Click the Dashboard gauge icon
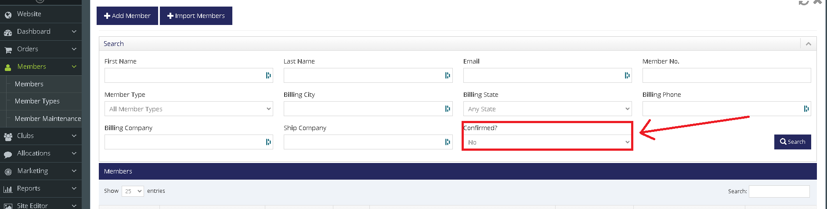 pos(8,32)
